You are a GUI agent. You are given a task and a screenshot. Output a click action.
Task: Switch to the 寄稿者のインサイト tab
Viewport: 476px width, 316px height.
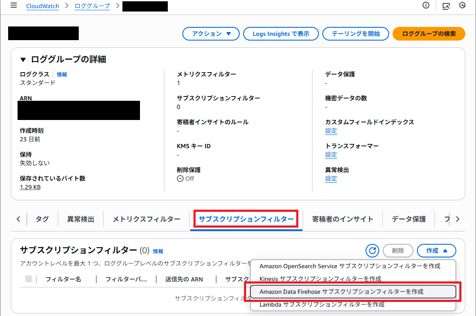click(342, 219)
